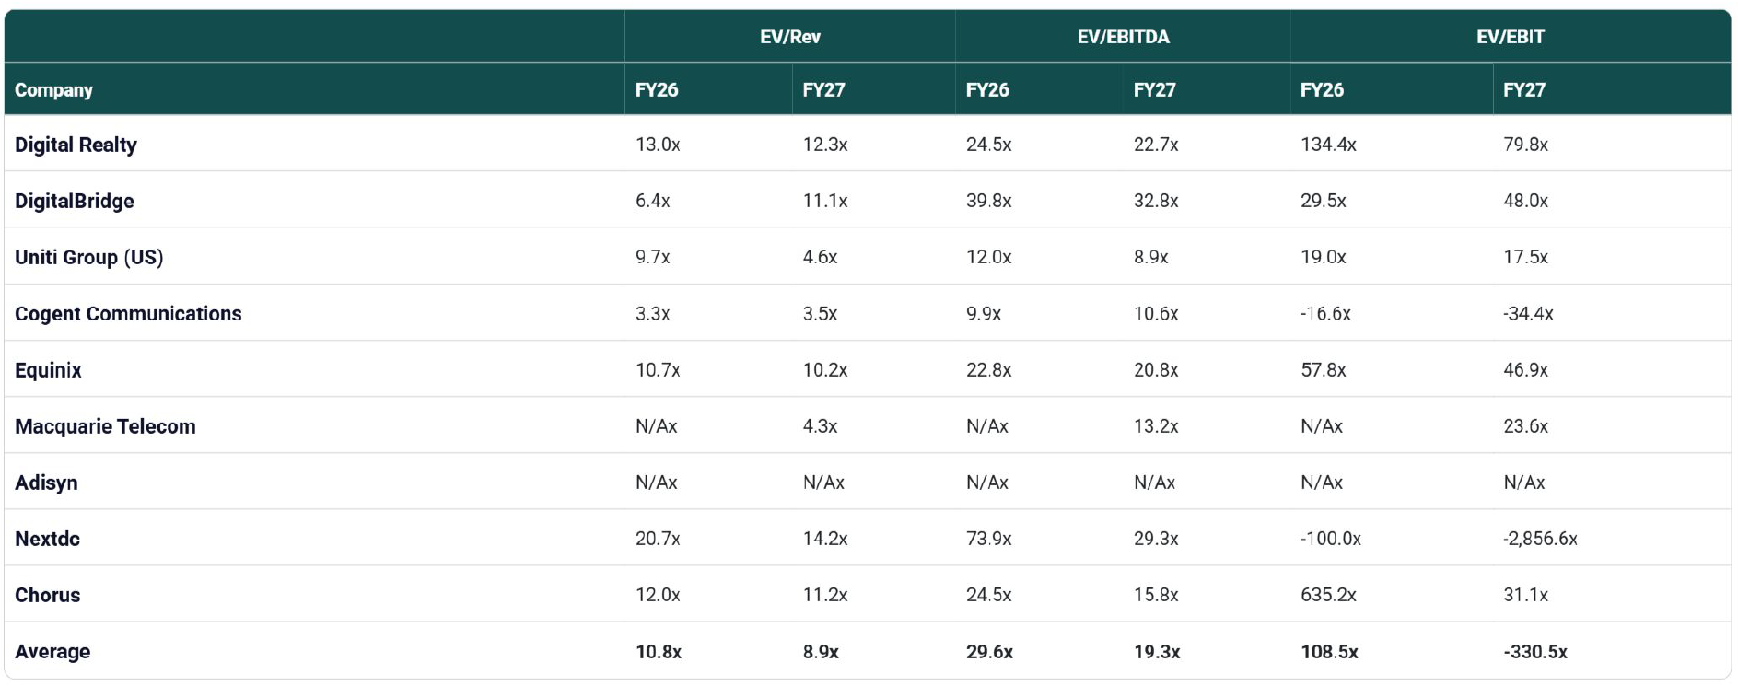This screenshot has width=1738, height=686.
Task: Select the Cogent Communications company name
Action: (x=128, y=313)
